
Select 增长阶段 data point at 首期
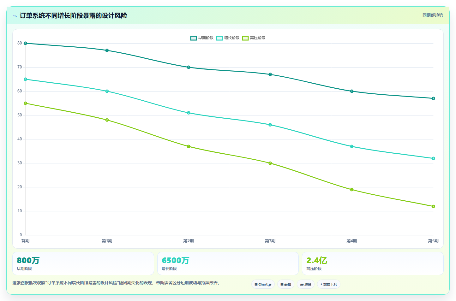pyautogui.click(x=26, y=79)
